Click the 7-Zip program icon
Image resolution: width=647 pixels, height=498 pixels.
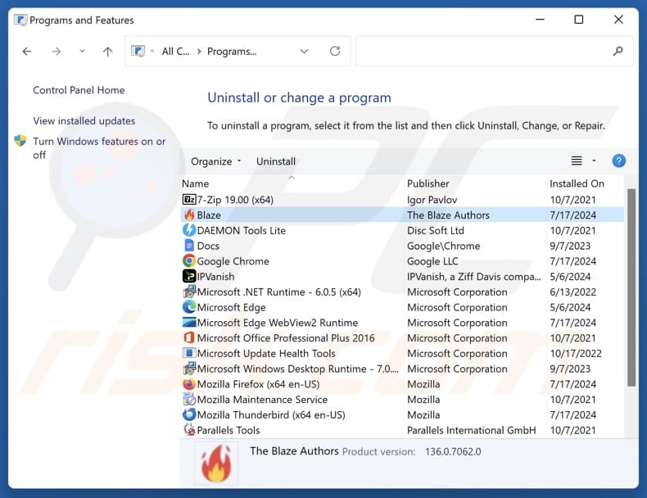pos(189,200)
